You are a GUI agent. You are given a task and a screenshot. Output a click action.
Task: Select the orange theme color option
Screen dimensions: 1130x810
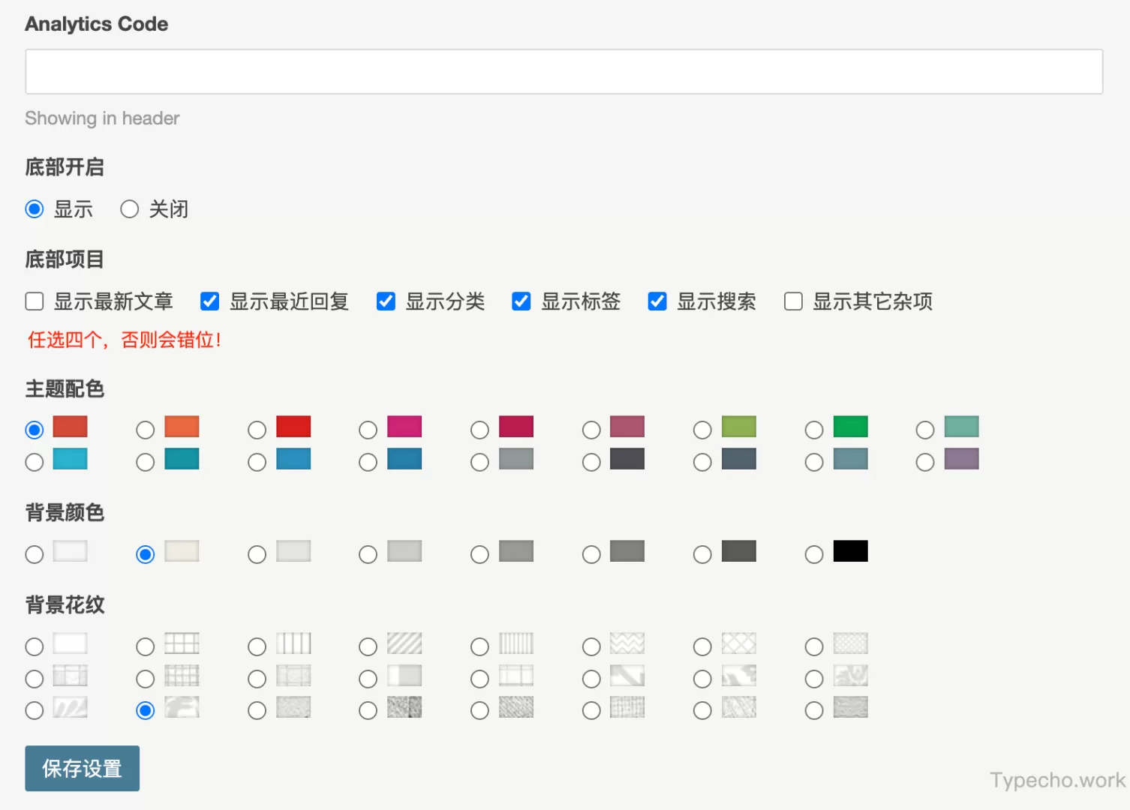coord(145,429)
